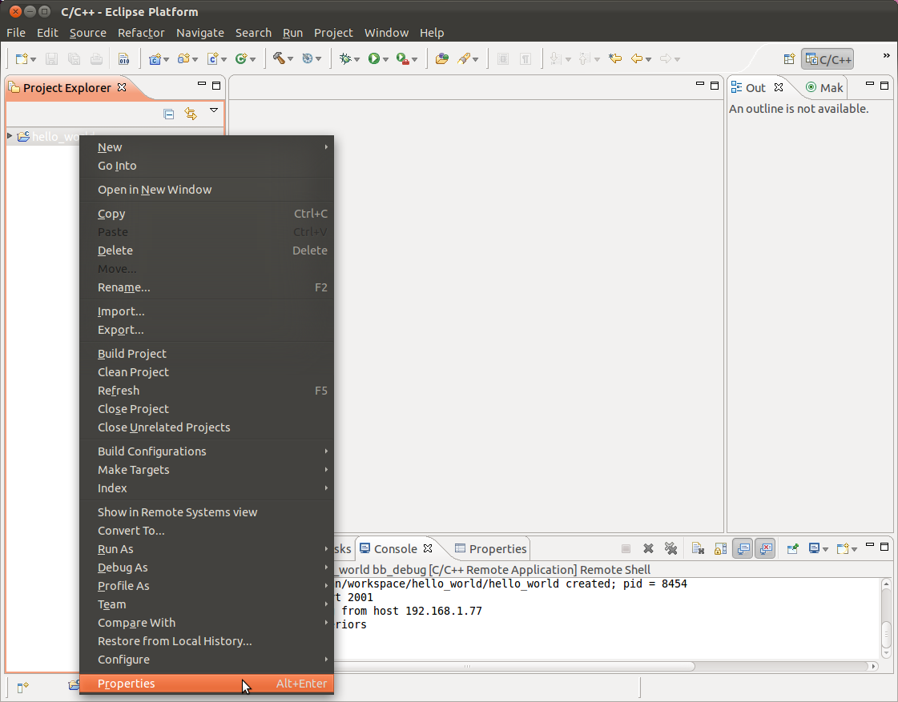Click the New Class icon

pyautogui.click(x=241, y=59)
